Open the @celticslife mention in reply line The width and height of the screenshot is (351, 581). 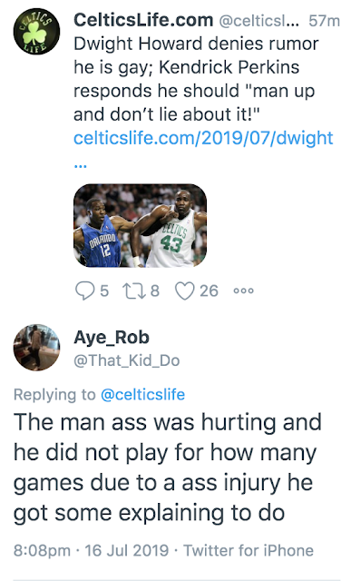pos(142,395)
